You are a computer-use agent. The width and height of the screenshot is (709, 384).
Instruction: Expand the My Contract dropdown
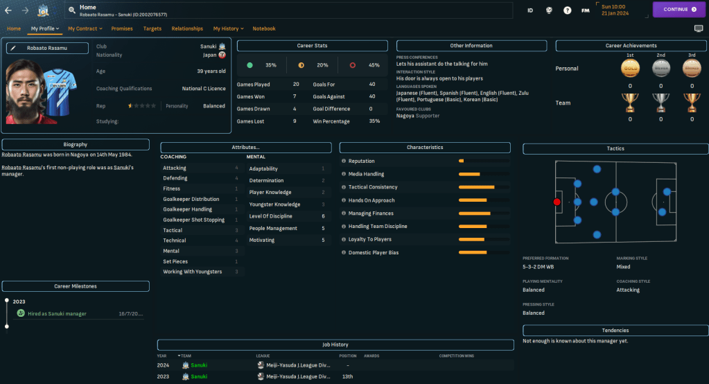[85, 28]
